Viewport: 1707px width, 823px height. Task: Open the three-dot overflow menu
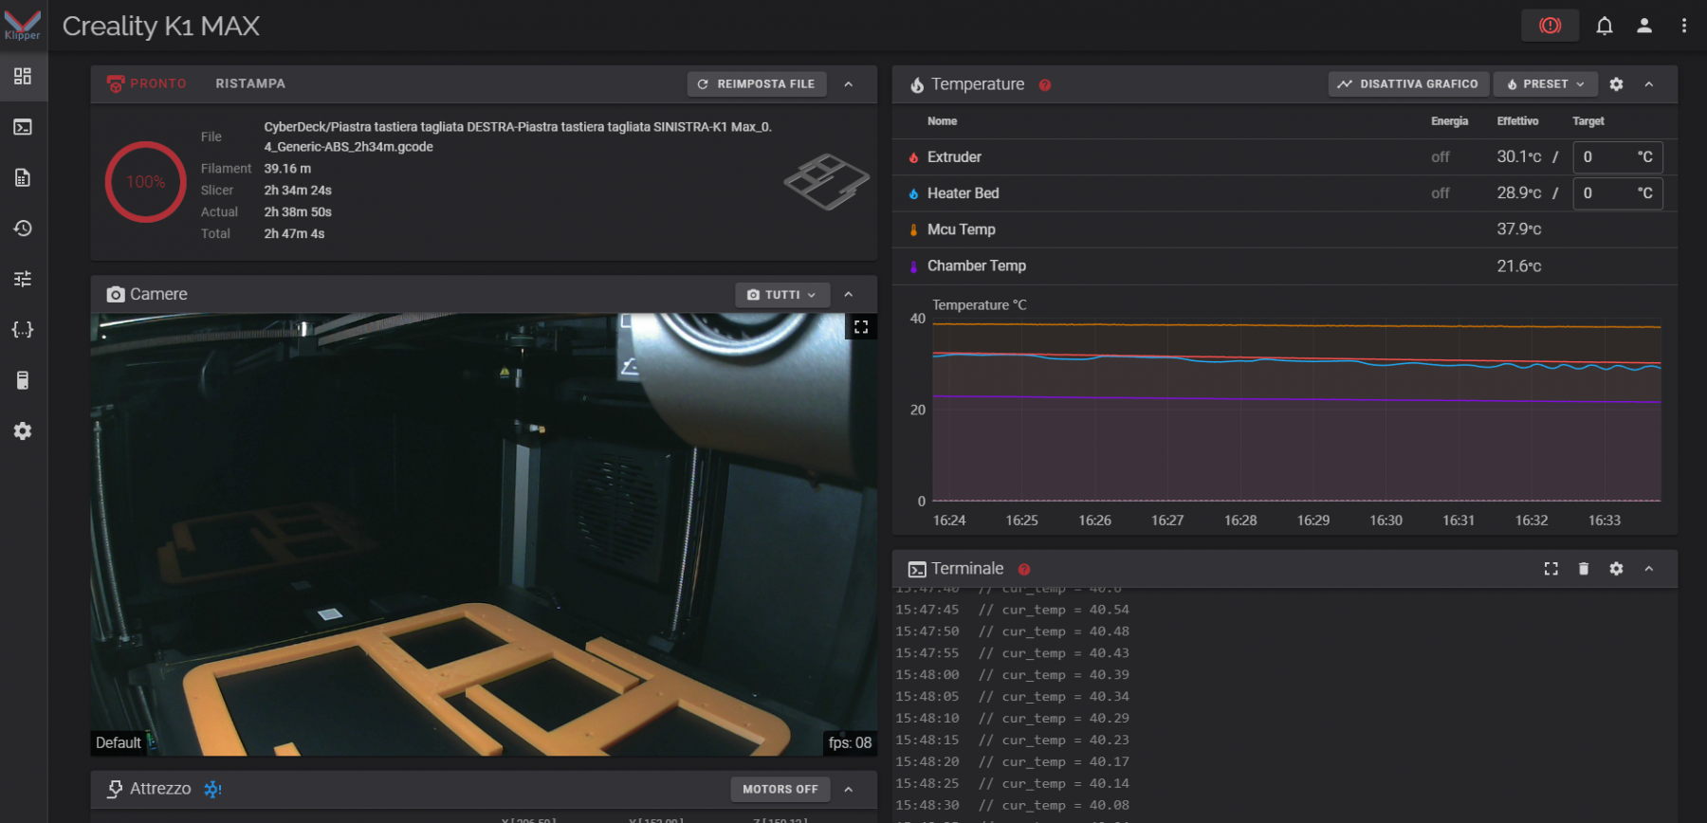pyautogui.click(x=1684, y=26)
